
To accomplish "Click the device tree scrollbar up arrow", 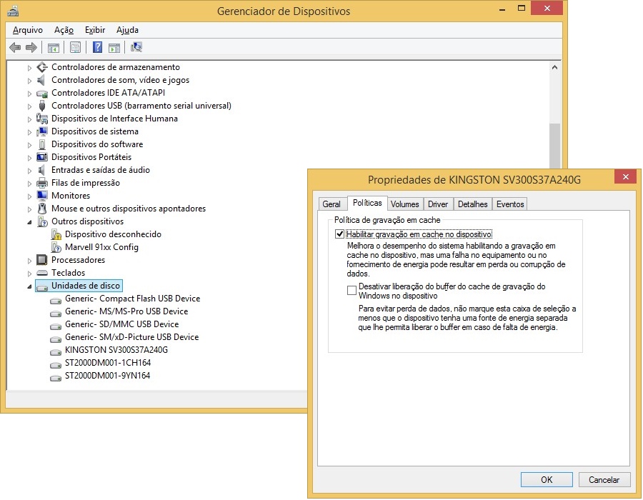I will pos(554,67).
